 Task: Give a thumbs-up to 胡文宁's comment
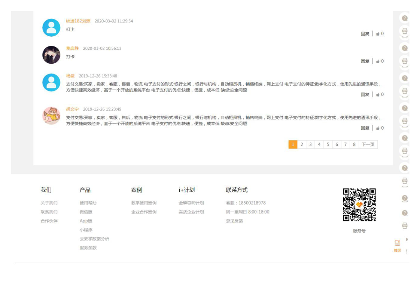[378, 128]
